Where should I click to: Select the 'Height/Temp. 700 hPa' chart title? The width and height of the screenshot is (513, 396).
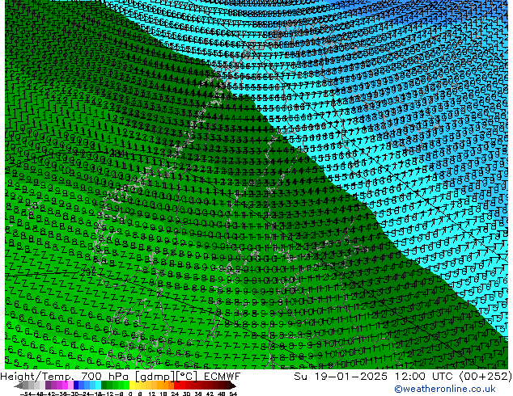[66, 377]
